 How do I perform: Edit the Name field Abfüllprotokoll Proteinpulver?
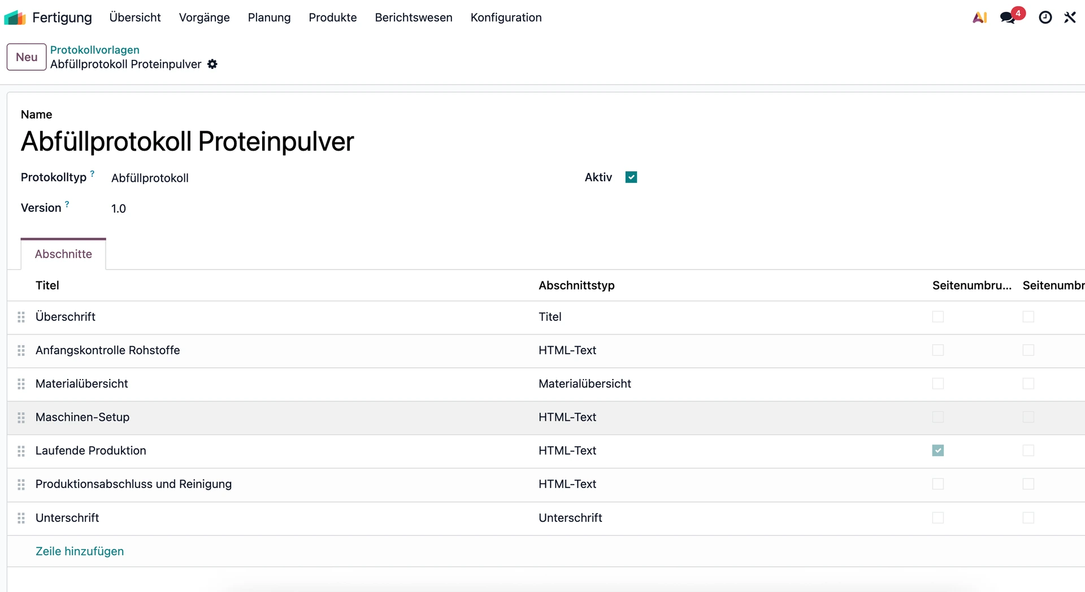pos(188,141)
